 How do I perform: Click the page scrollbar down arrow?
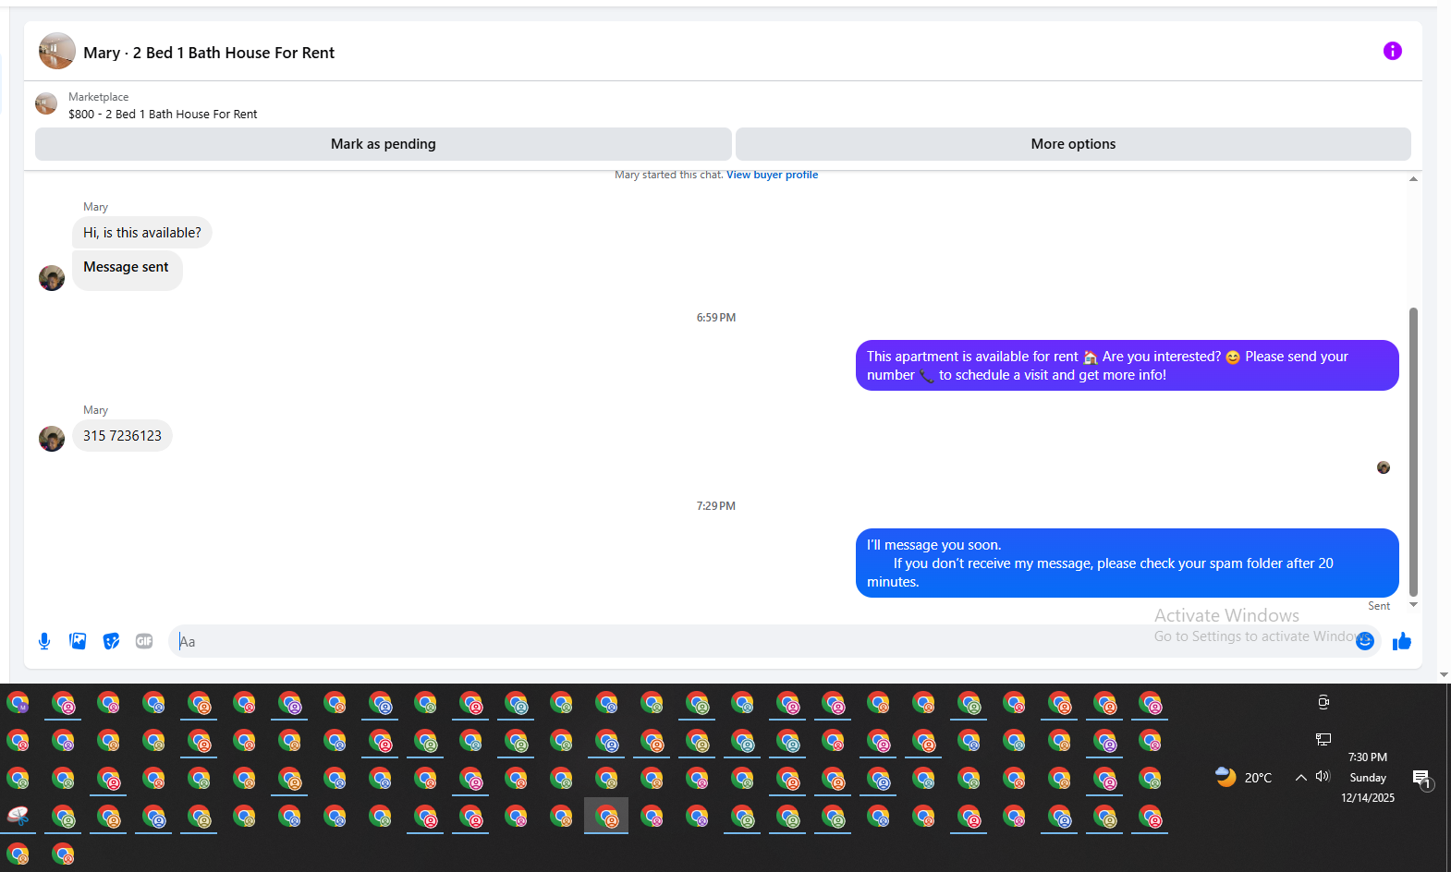click(x=1444, y=675)
